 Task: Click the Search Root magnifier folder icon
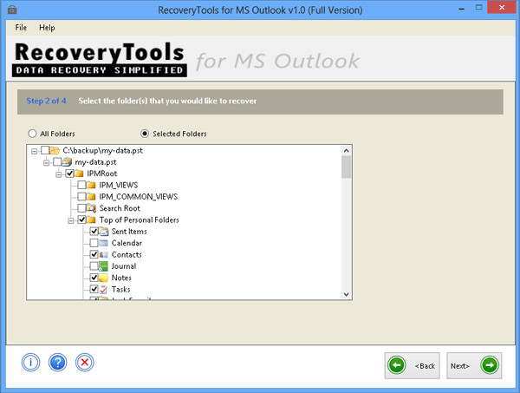(x=91, y=208)
